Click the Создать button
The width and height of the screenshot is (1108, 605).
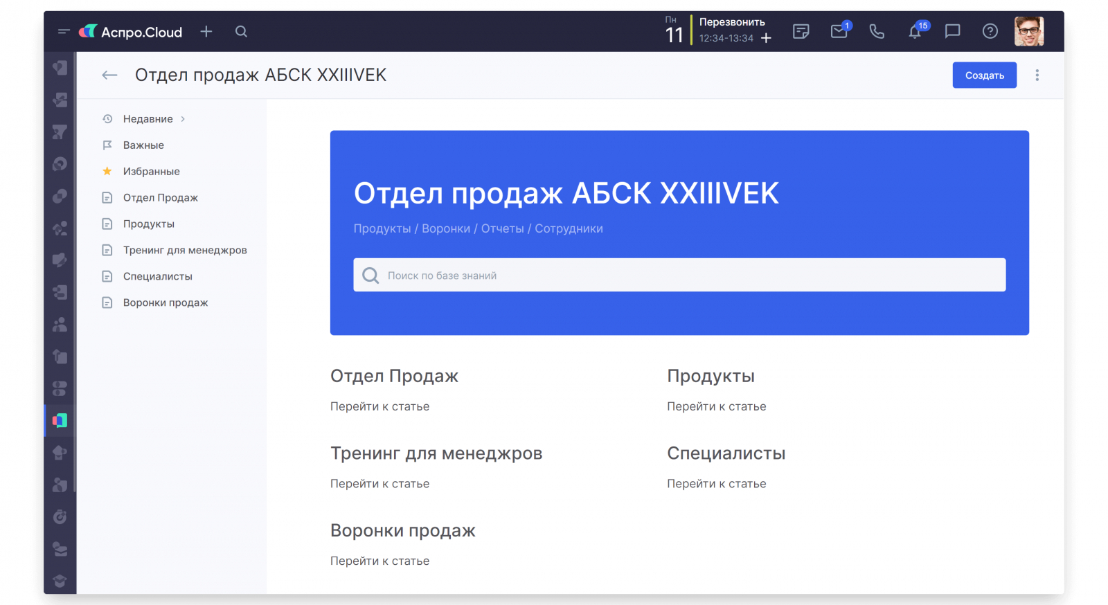click(x=984, y=75)
